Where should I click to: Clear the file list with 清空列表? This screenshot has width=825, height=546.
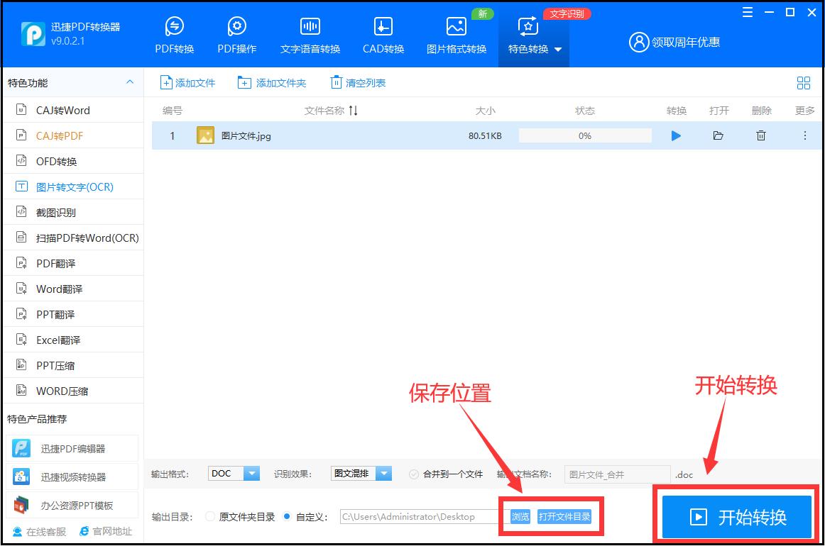pos(357,82)
